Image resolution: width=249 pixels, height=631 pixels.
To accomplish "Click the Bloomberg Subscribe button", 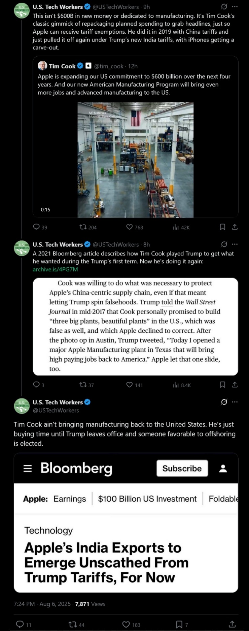I will click(182, 469).
